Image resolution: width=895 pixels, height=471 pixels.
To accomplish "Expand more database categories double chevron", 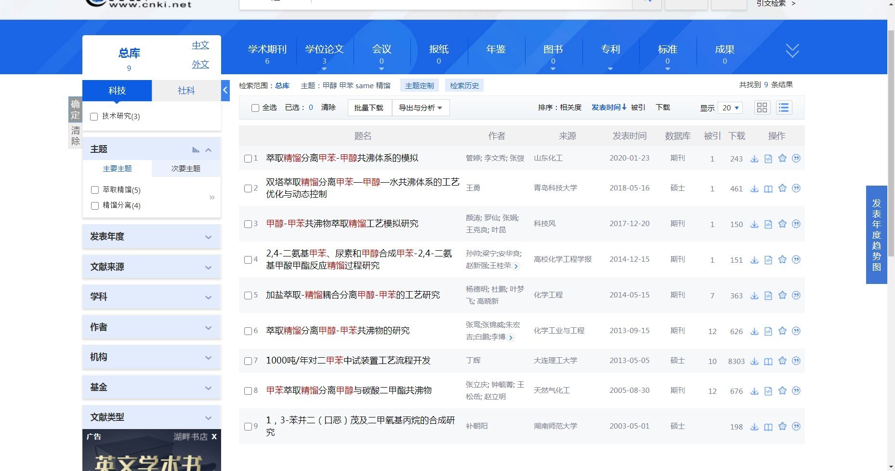I will [792, 50].
